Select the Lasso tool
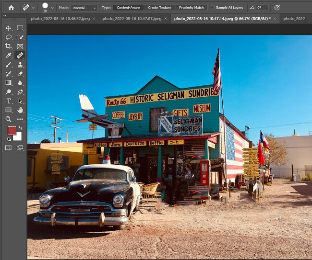This screenshot has height=260, width=312. [8, 37]
